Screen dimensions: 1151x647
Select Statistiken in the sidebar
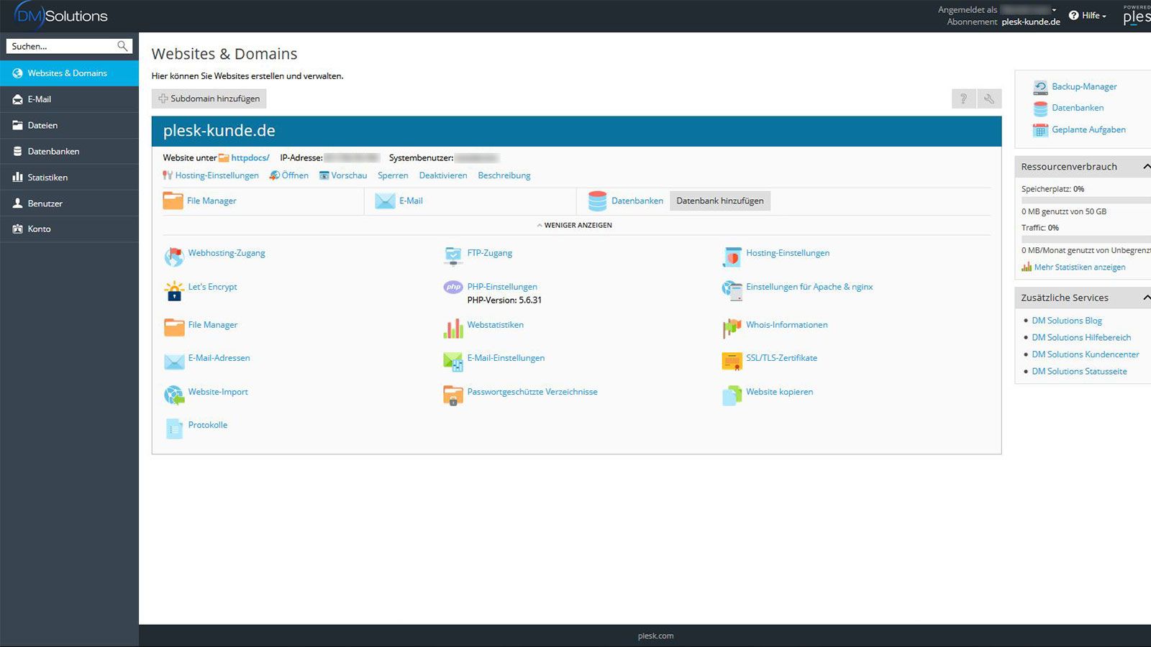[x=49, y=177]
